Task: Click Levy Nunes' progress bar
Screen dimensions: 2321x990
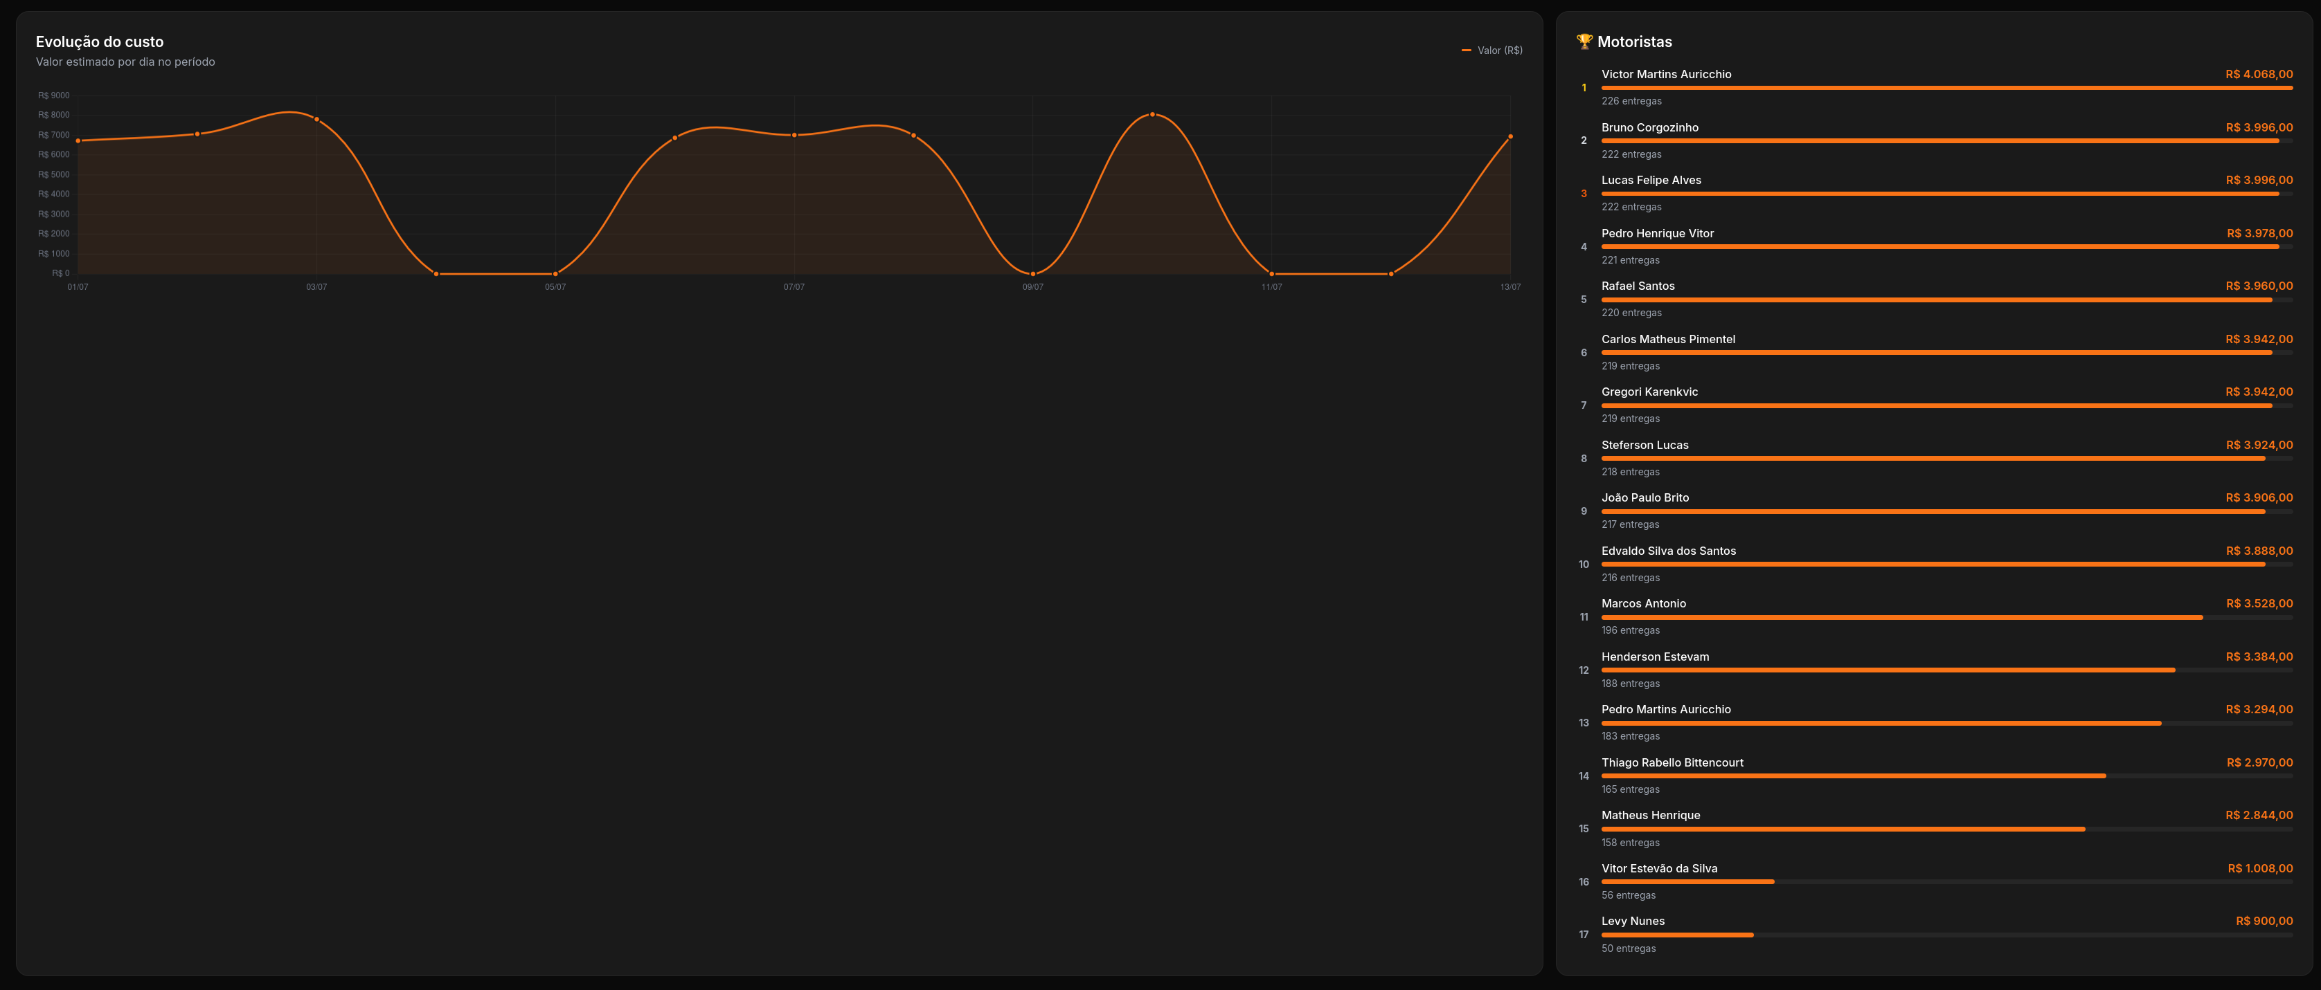Action: coord(1947,935)
